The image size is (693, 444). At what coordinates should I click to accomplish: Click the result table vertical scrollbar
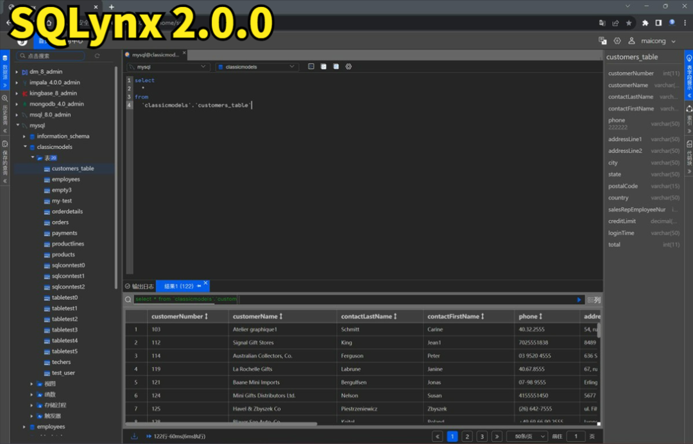click(599, 330)
